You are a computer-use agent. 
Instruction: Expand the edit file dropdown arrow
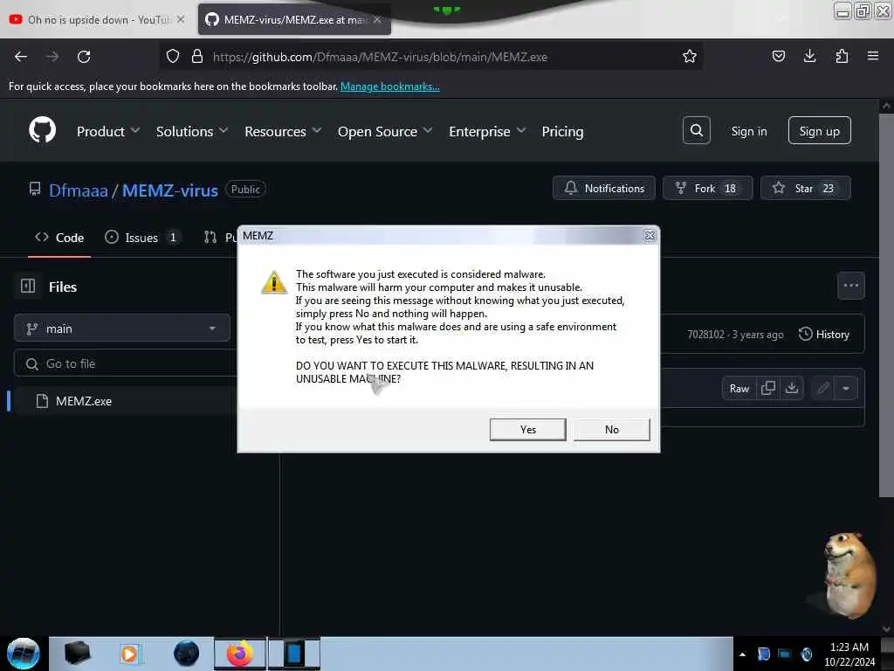tap(845, 389)
